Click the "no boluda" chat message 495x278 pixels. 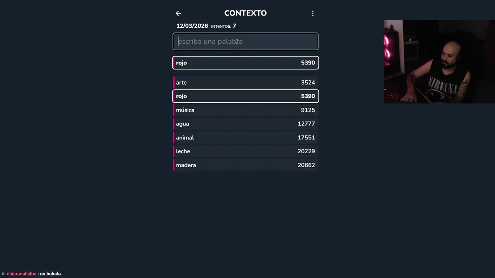point(50,274)
